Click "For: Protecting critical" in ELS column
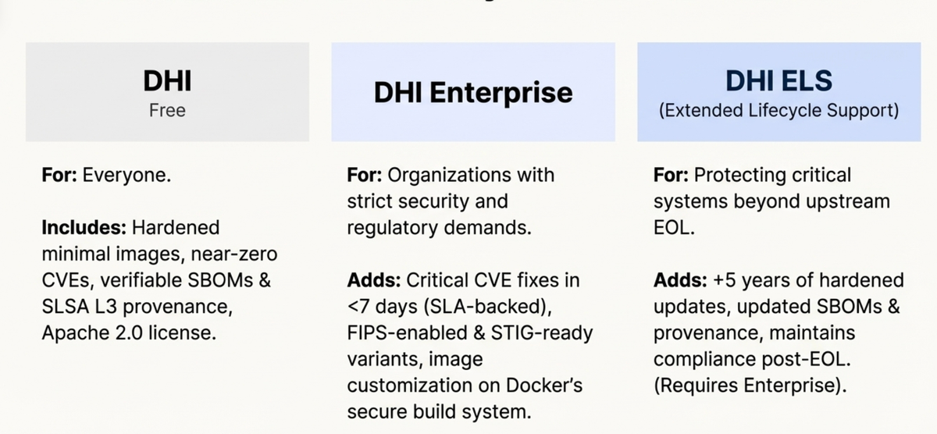The width and height of the screenshot is (937, 434). [x=752, y=174]
